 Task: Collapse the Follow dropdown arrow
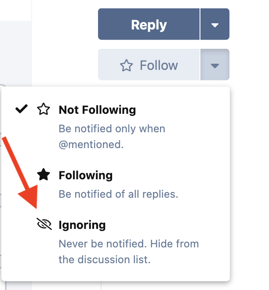coord(215,65)
